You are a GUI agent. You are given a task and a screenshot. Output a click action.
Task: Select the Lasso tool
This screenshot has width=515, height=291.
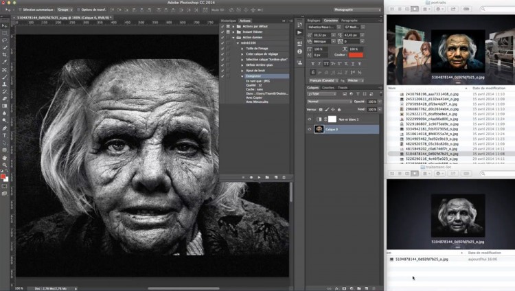tap(5, 38)
